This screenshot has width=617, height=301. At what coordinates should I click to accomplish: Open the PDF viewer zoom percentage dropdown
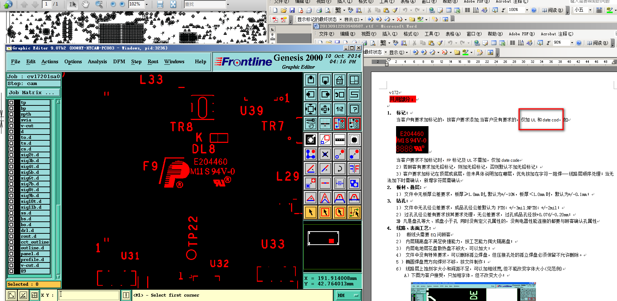coord(146,4)
